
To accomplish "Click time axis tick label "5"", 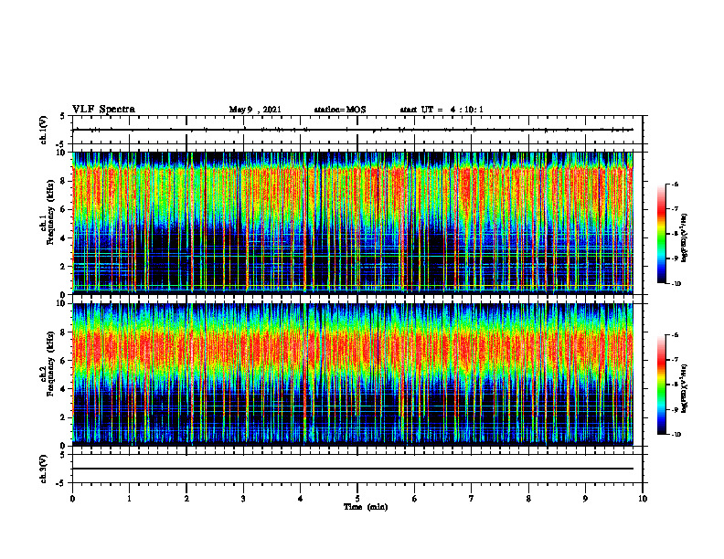I will point(357,499).
